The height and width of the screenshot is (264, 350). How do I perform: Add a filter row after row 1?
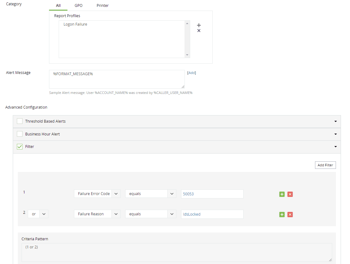[x=282, y=194]
